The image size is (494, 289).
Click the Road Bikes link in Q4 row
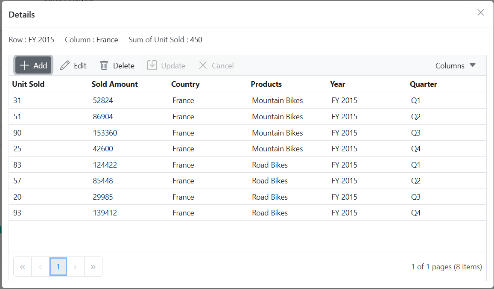[269, 212]
